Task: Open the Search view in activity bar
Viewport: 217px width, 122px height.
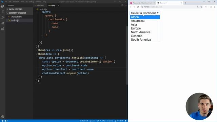Action: 3,12
